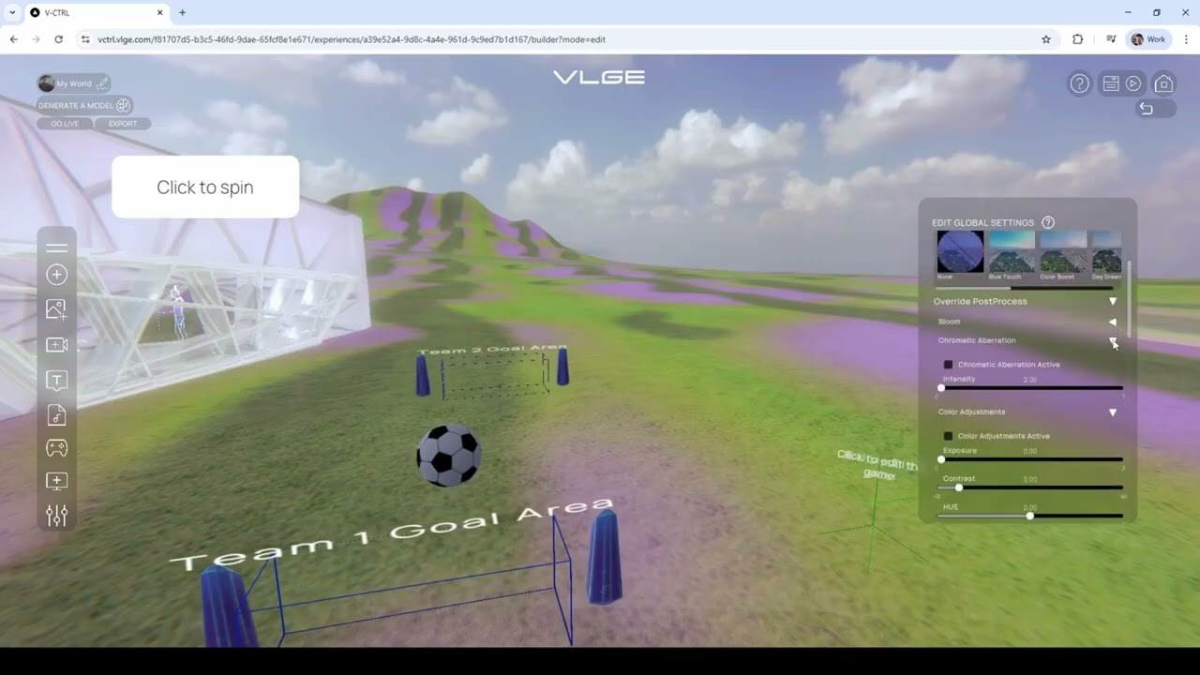Open Edit Global Settings help icon
Image resolution: width=1200 pixels, height=675 pixels.
[1048, 222]
